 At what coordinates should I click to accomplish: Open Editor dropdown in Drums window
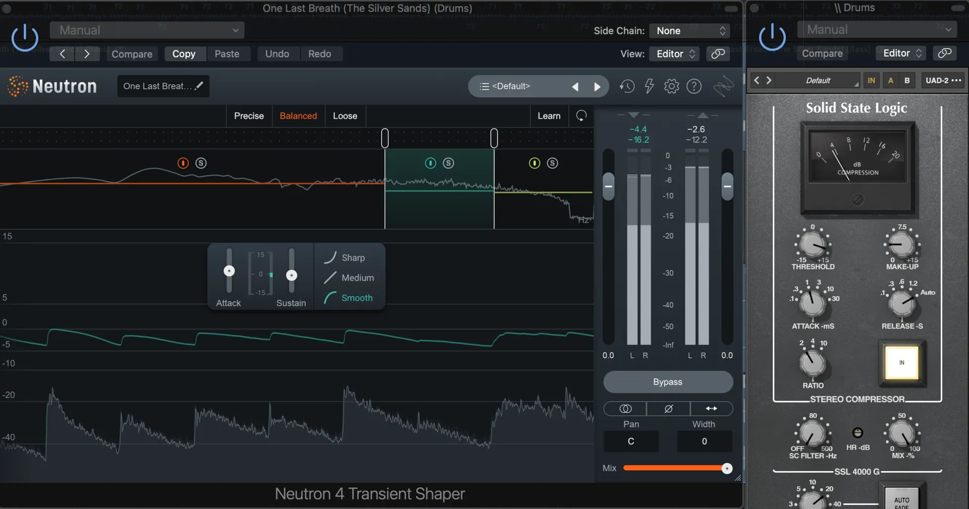901,53
